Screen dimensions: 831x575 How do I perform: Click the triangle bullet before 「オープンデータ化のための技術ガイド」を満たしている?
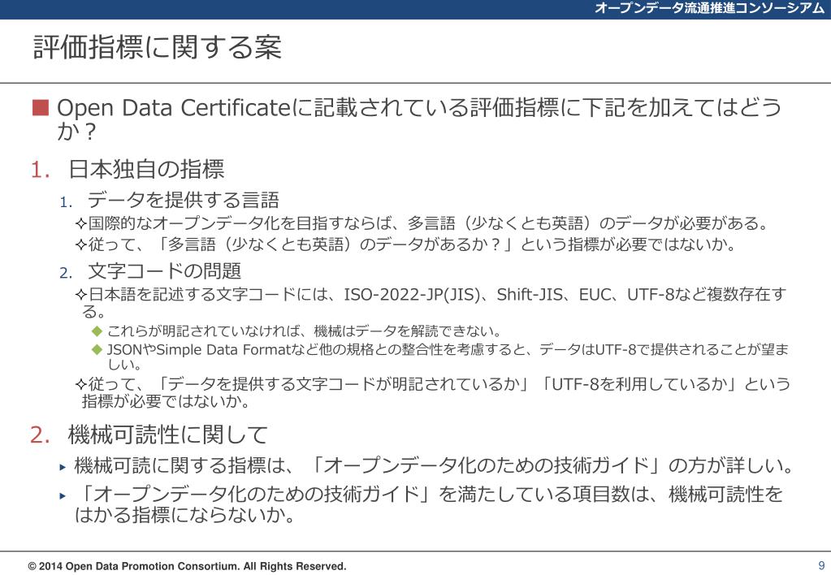pyautogui.click(x=63, y=496)
